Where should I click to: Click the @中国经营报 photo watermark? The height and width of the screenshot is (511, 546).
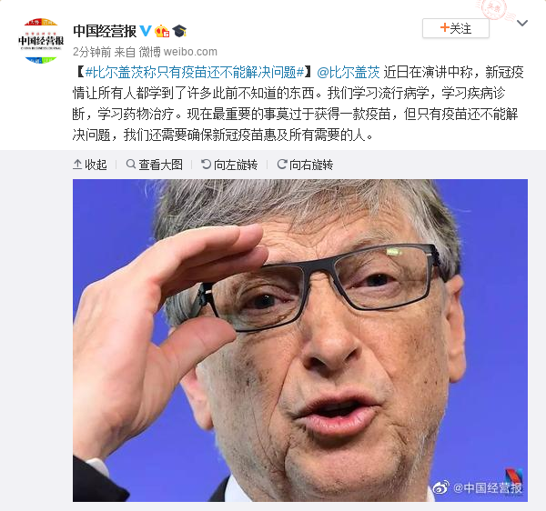point(478,487)
